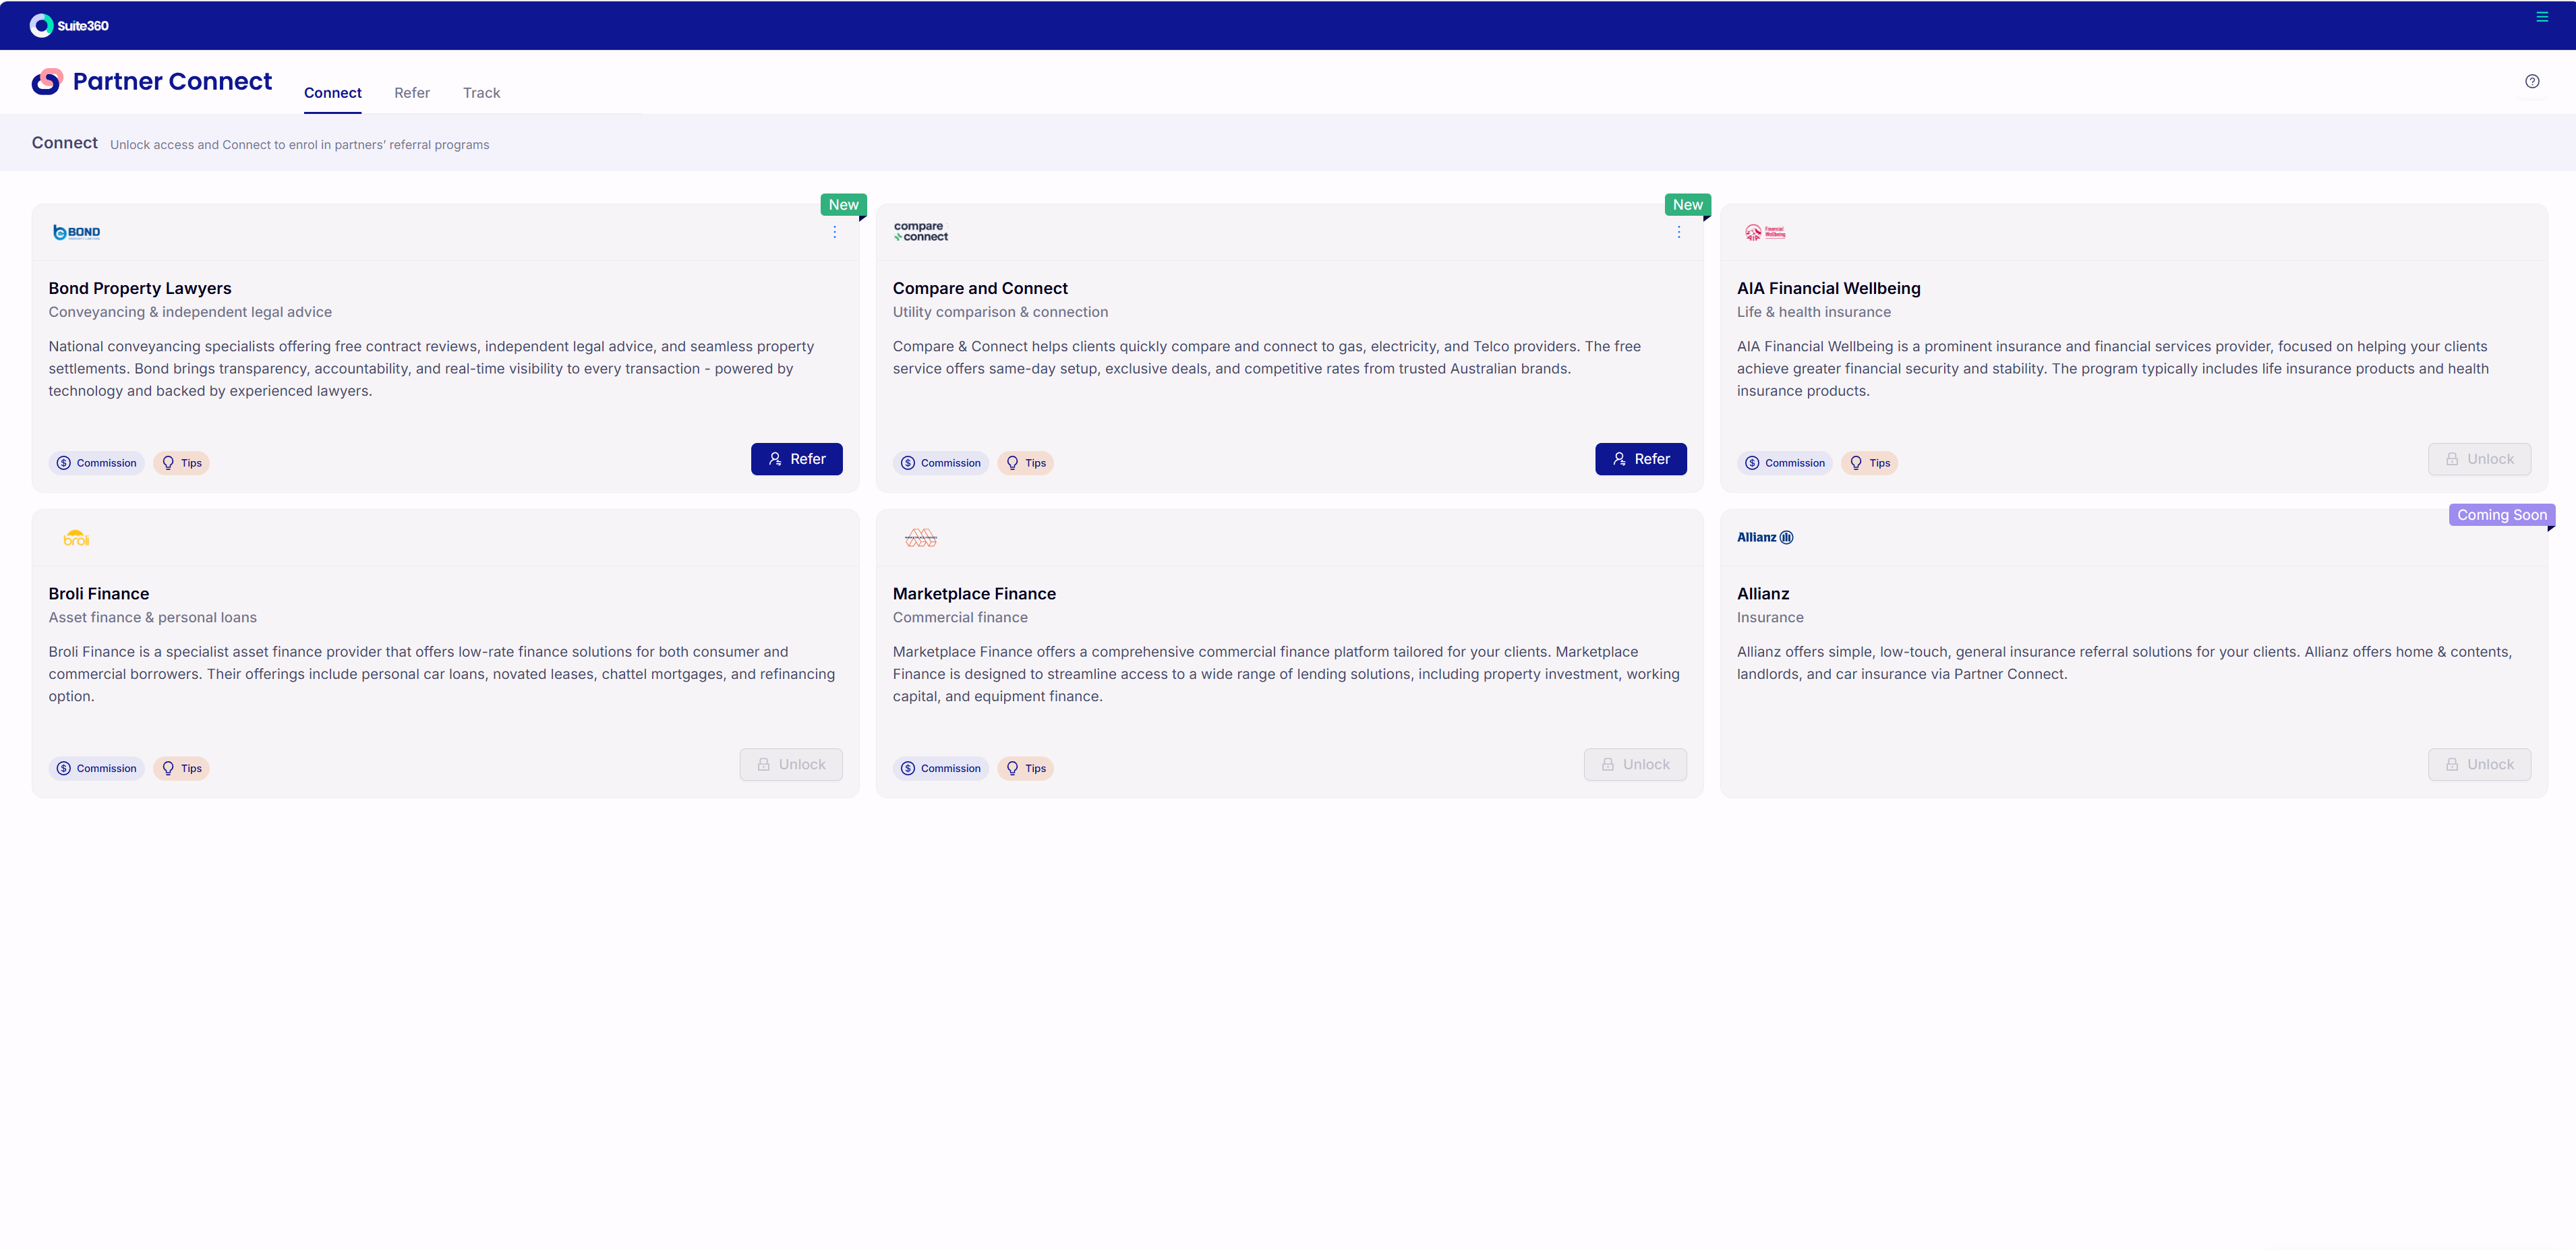Click the Partner Connect logo icon
This screenshot has height=1250, width=2576.
pos(47,81)
